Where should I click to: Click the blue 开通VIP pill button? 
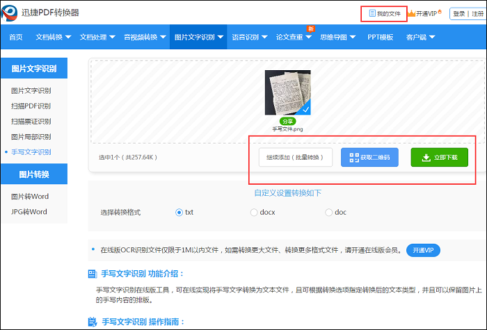point(423,250)
